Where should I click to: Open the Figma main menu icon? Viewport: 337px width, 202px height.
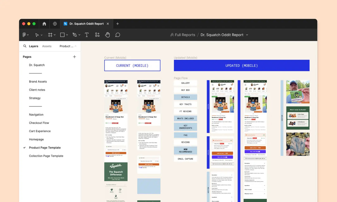(24, 35)
